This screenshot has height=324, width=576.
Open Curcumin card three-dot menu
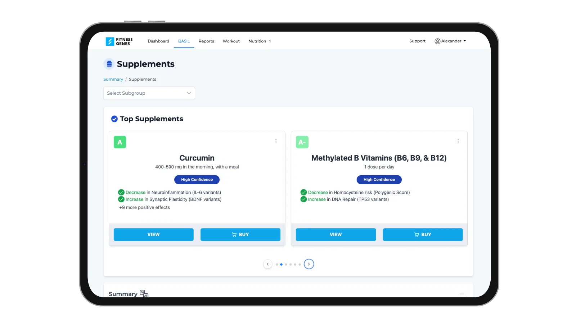276,141
